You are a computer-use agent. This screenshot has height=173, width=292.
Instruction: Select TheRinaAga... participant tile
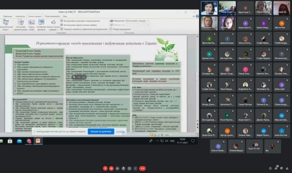(x=282, y=39)
